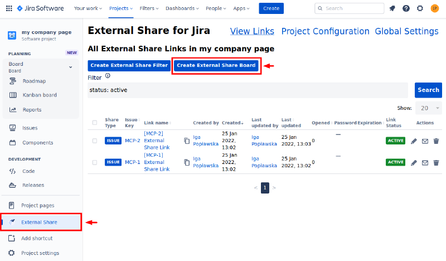
Task: Open the Projects dropdown menu
Action: point(121,8)
